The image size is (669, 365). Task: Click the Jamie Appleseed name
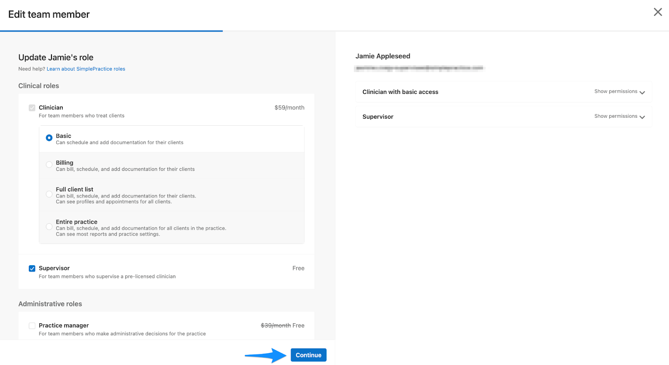(383, 56)
